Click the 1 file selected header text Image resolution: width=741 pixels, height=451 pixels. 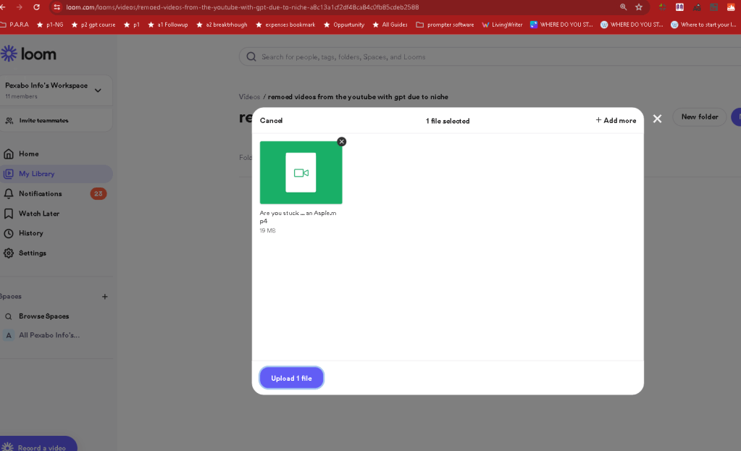coord(448,121)
